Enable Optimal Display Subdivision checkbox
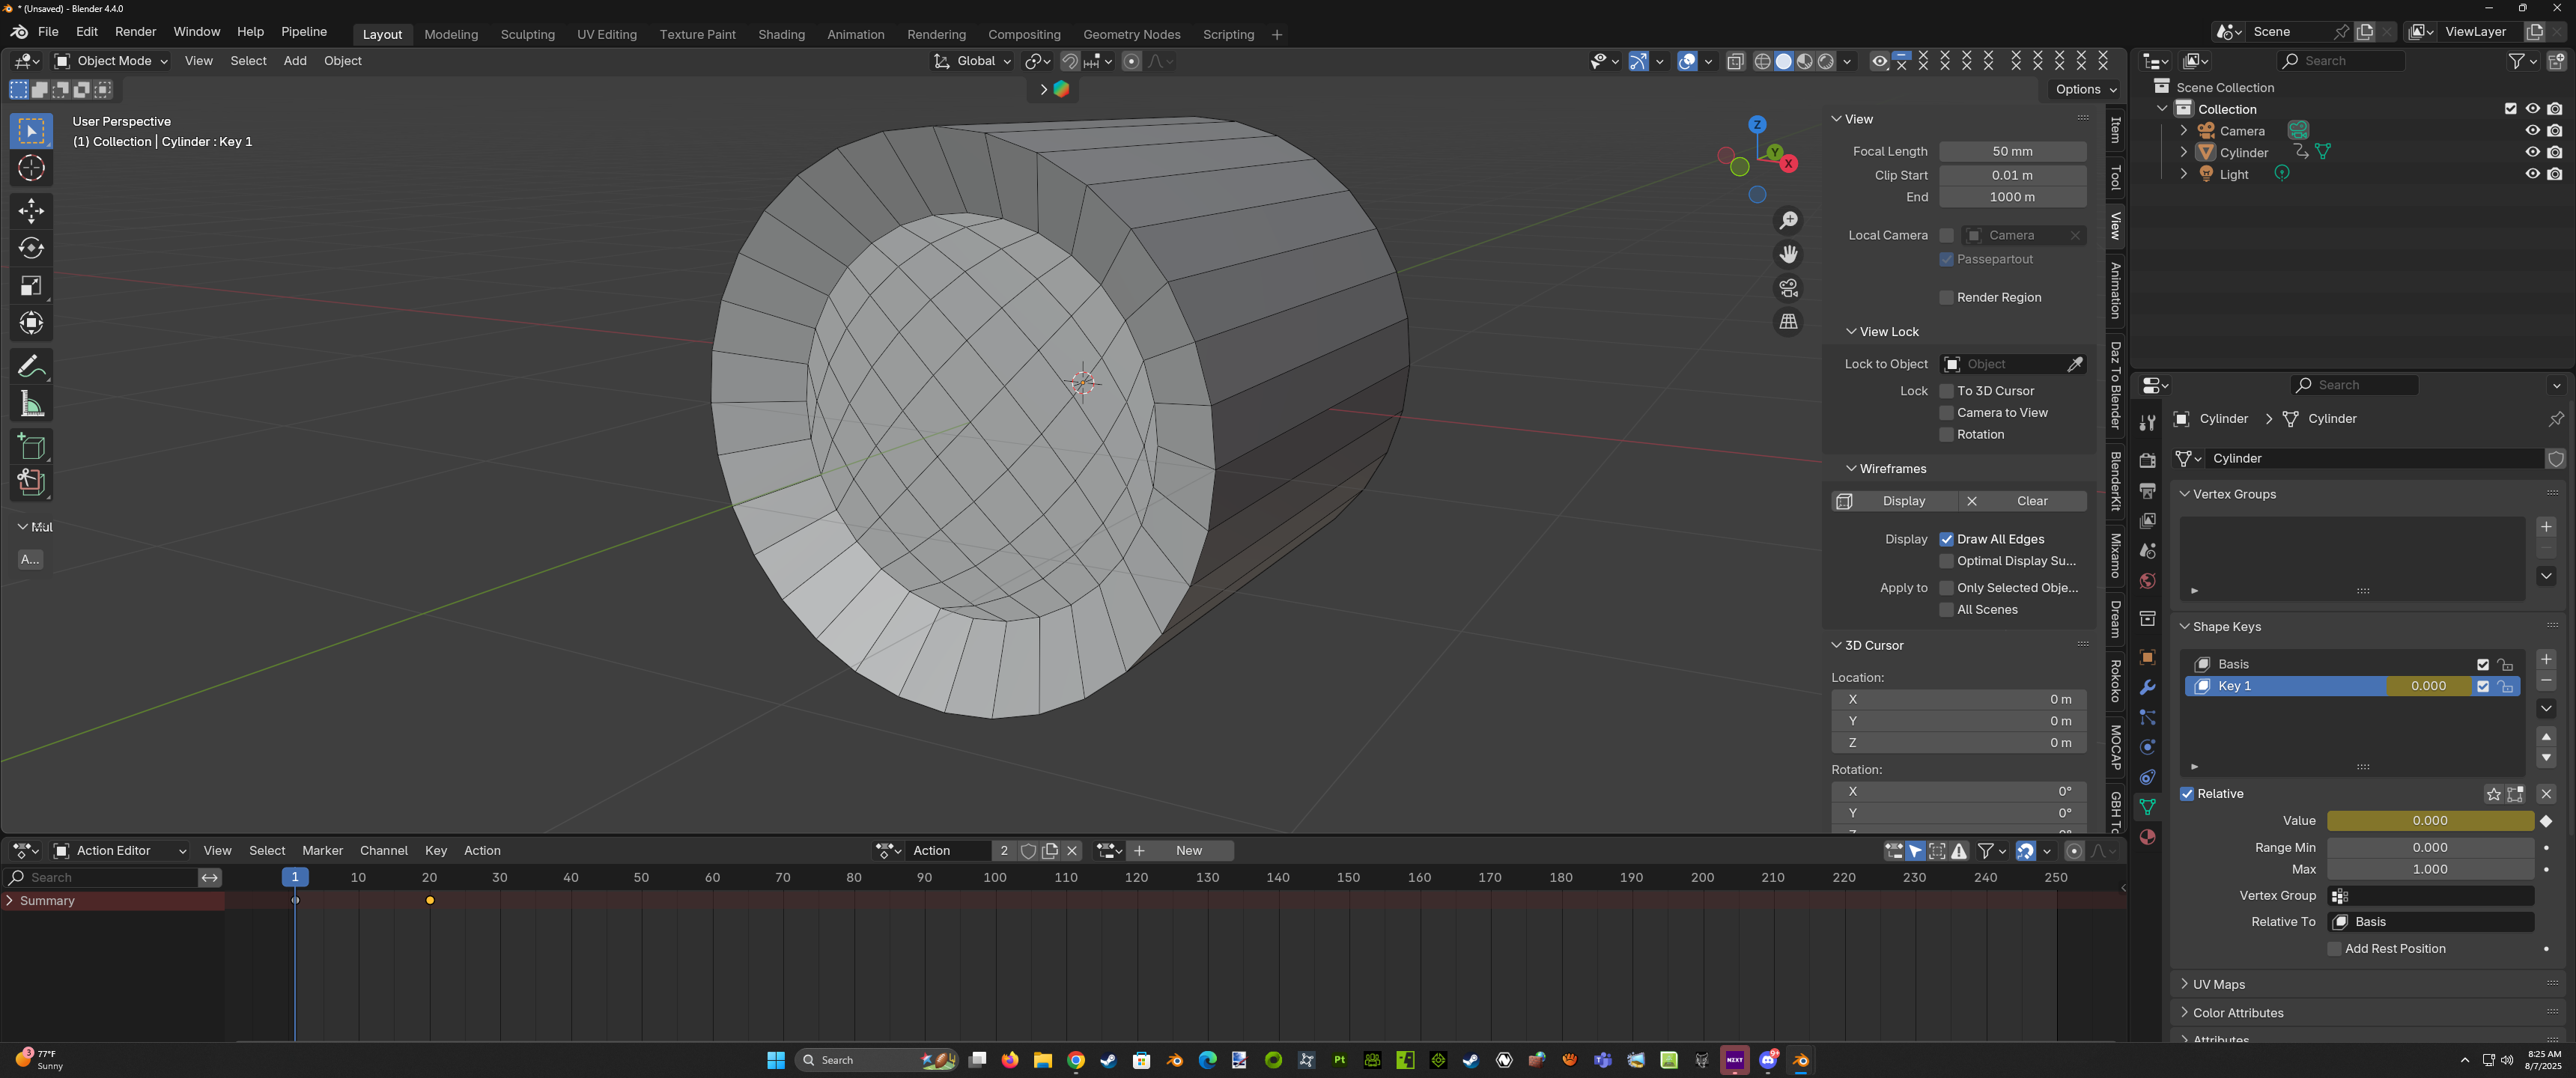The image size is (2576, 1078). [x=1946, y=561]
